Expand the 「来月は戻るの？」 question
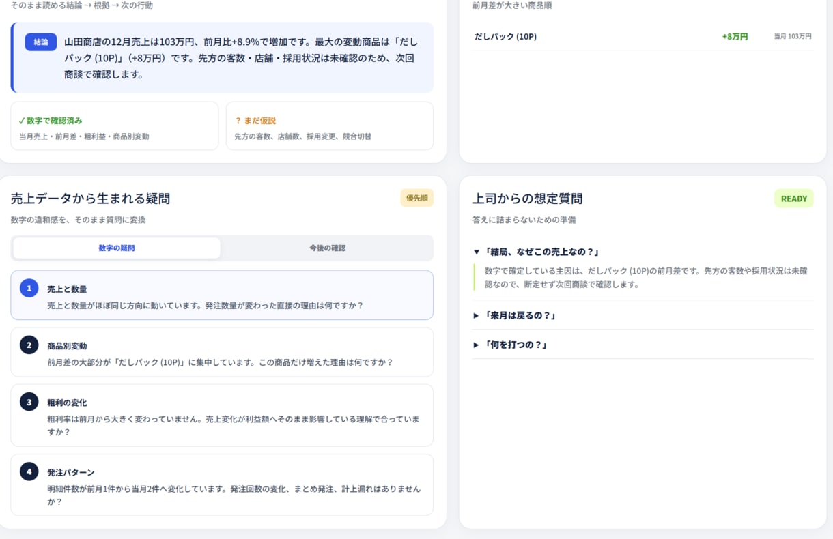 tap(643, 315)
